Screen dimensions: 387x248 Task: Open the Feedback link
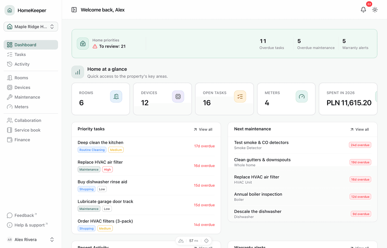pos(31,215)
